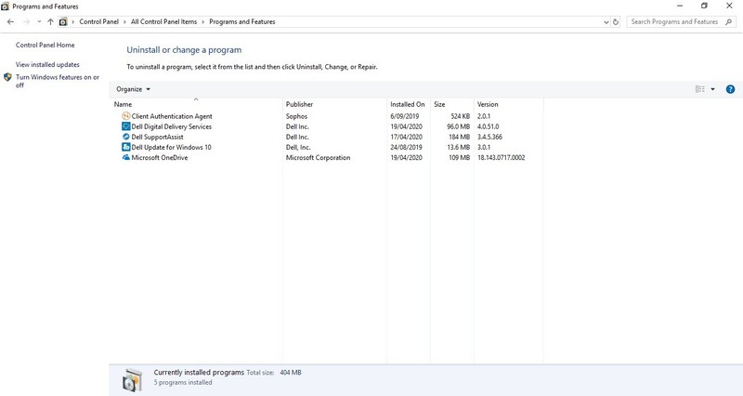This screenshot has height=396, width=743.
Task: Click the Microsoft OneDrive cloud icon
Action: [125, 157]
